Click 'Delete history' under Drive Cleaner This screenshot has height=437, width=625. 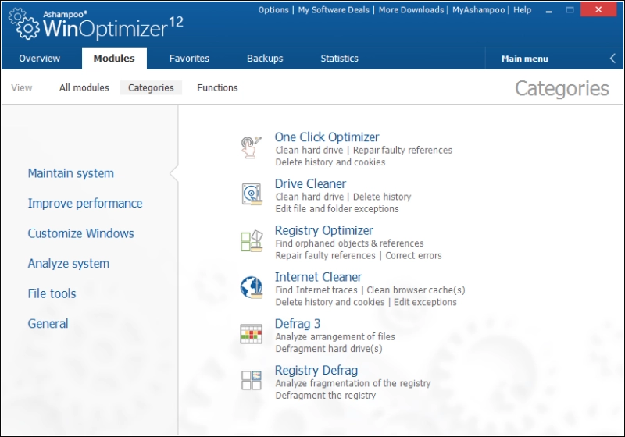382,197
